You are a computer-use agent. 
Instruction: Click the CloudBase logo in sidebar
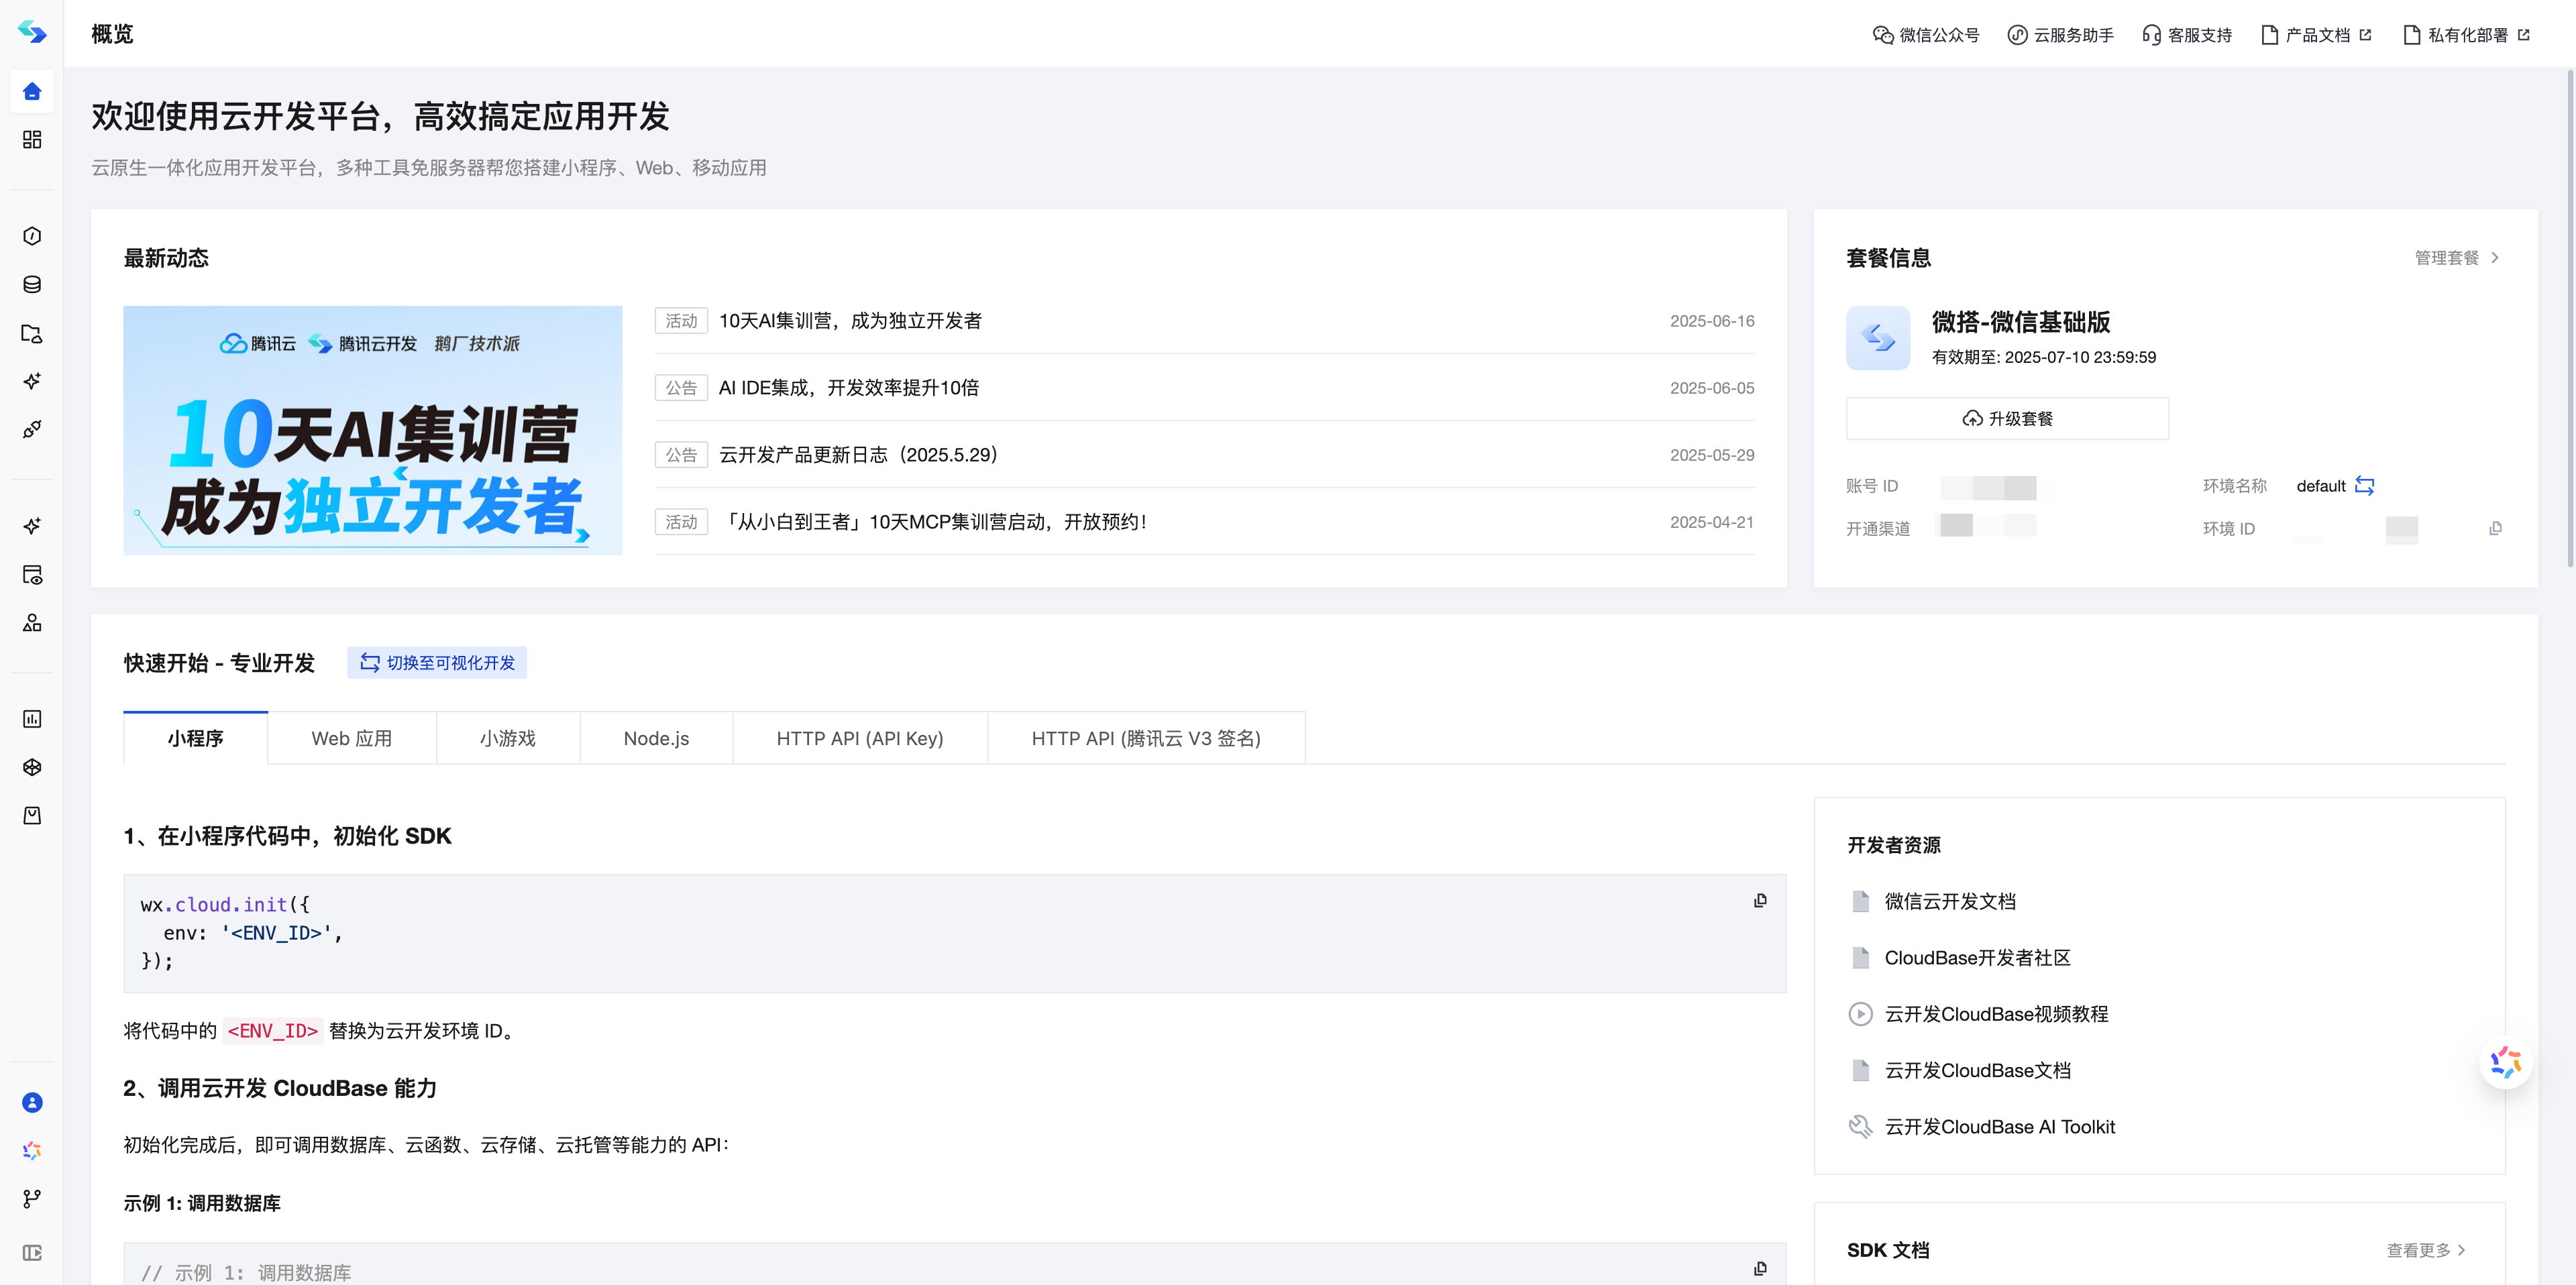click(32, 32)
